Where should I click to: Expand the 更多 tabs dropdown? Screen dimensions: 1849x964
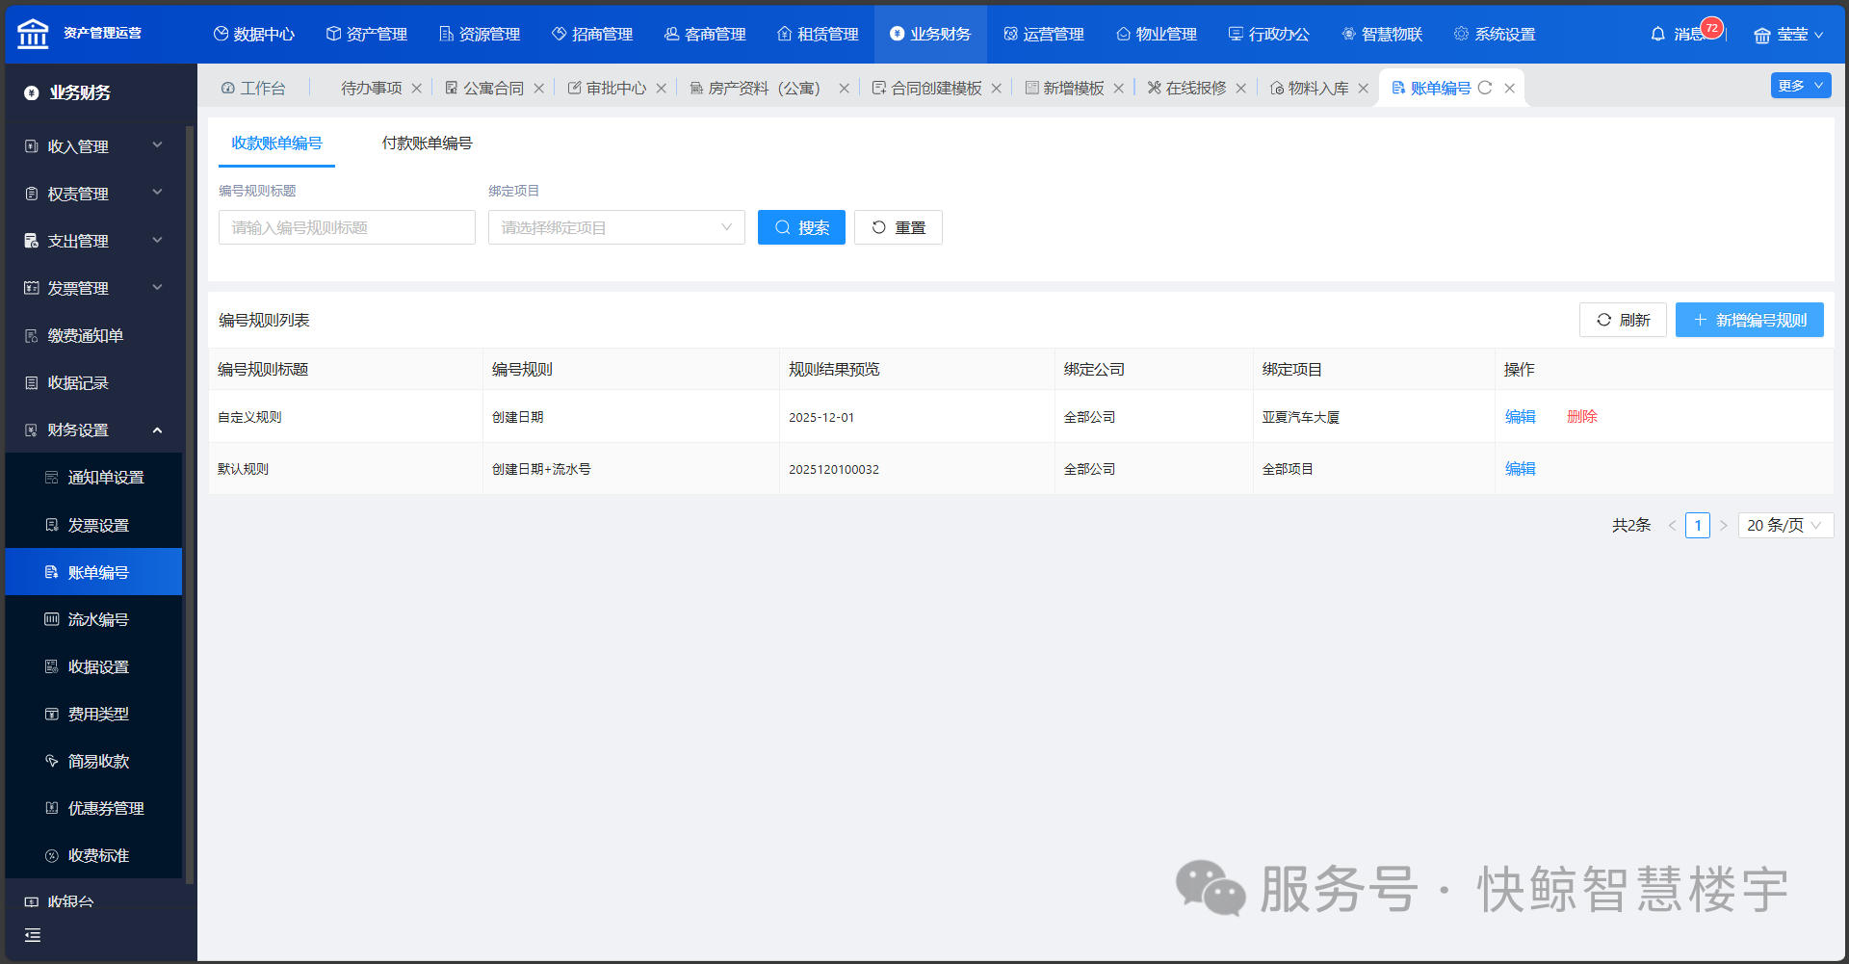point(1800,86)
